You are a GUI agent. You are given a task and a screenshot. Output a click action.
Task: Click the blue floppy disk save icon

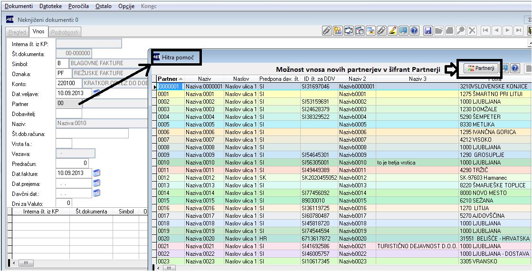tap(428, 30)
